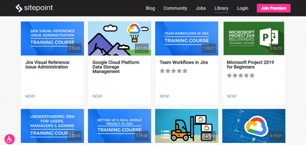
Task: Click fifth rating star under Microsoft Project
Action: tap(252, 75)
